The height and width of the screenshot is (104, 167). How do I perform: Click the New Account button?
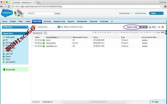38,33
